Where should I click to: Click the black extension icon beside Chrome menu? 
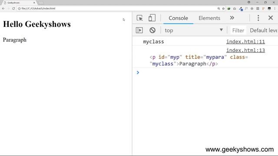click(269, 9)
